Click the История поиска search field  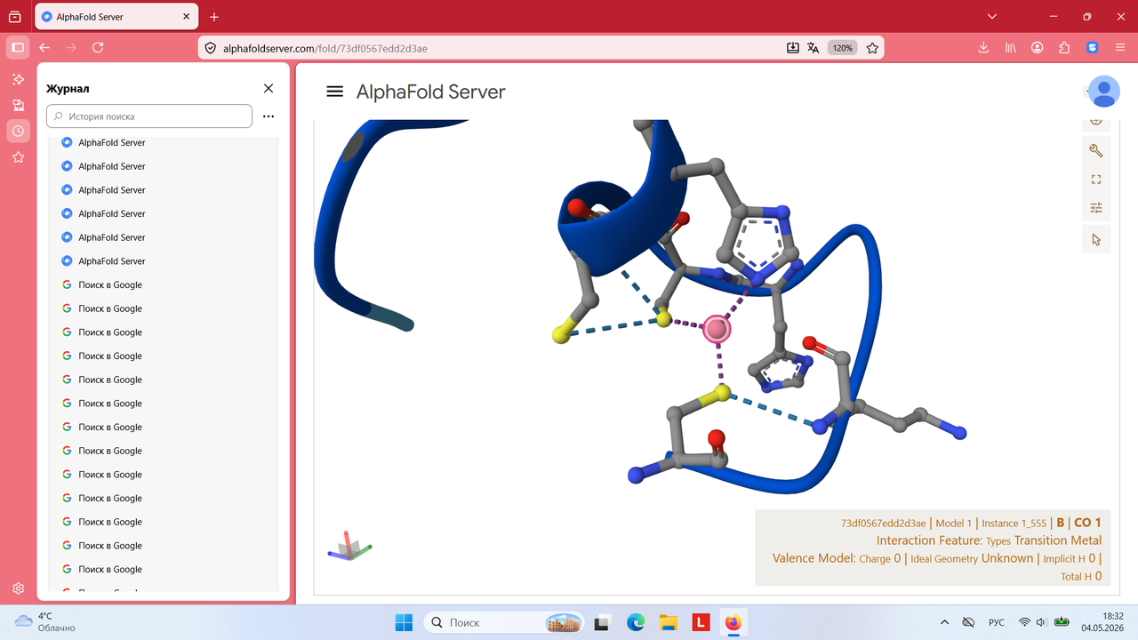coord(149,116)
